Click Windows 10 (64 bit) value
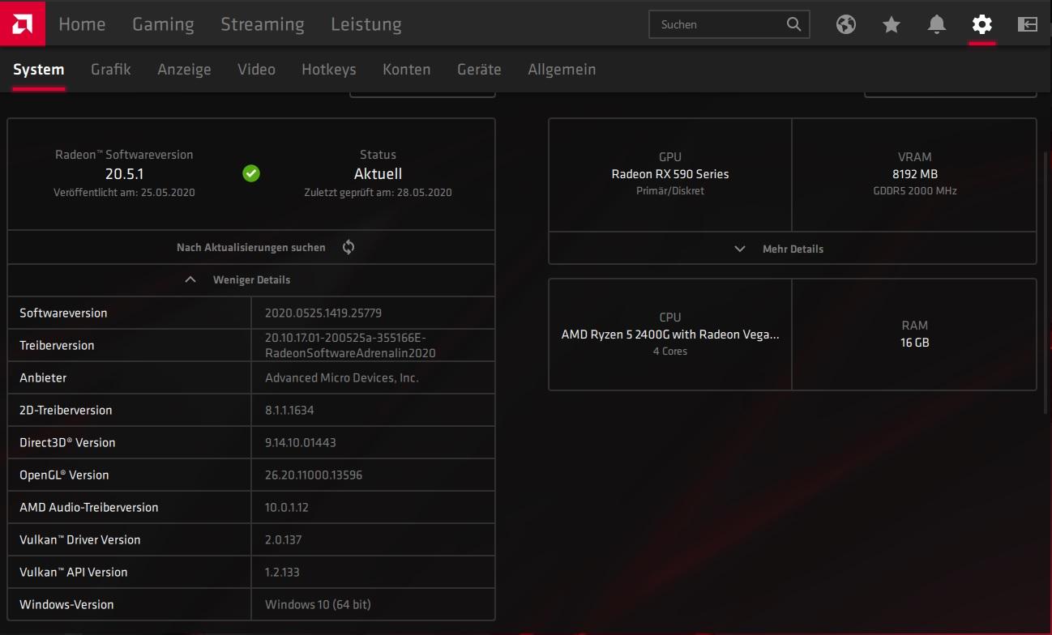Viewport: 1052px width, 635px height. [318, 604]
